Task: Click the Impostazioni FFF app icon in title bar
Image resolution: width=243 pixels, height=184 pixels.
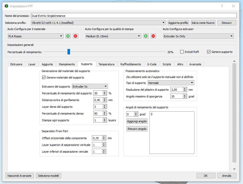Action: (6, 6)
